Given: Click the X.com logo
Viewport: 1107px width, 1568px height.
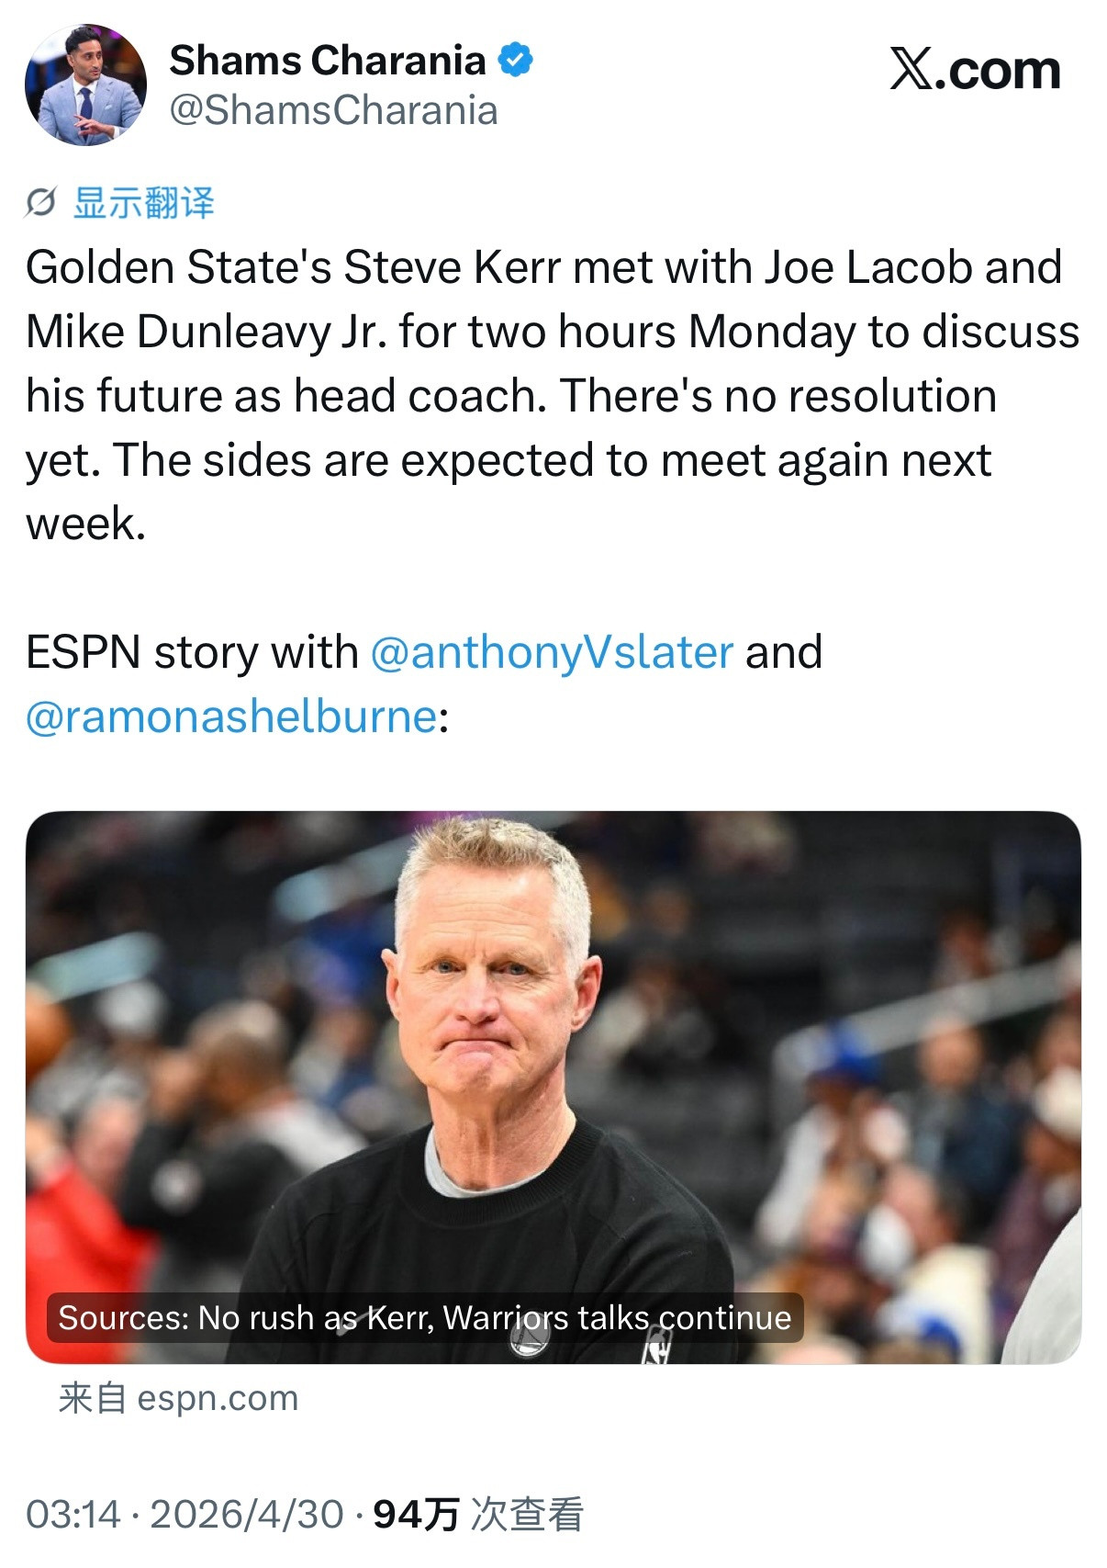Looking at the screenshot, I should [975, 69].
